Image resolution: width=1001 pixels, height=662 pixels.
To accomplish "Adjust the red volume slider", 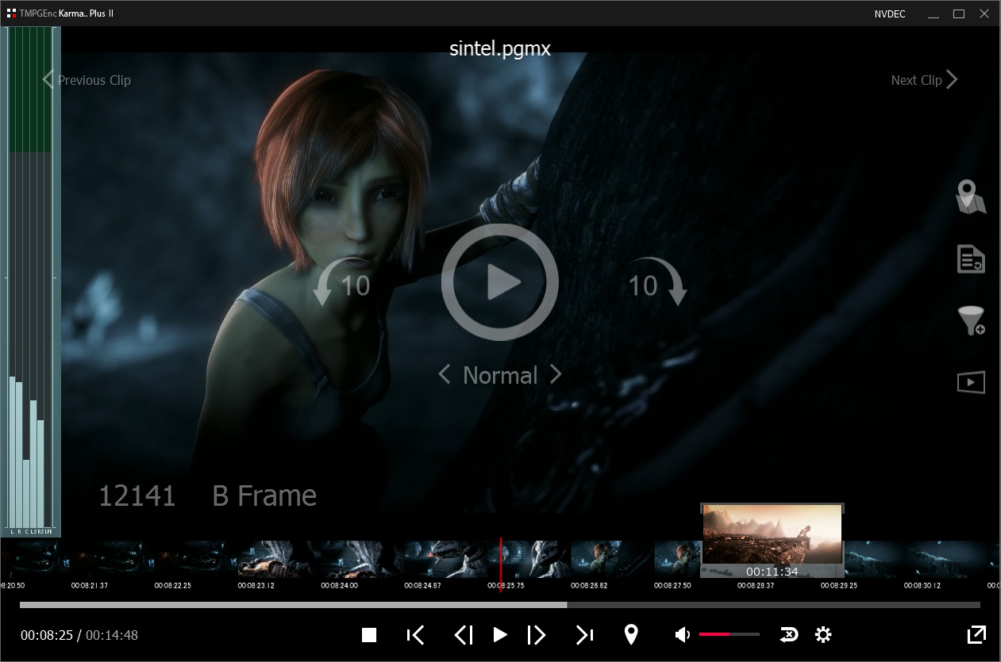I will click(x=729, y=634).
